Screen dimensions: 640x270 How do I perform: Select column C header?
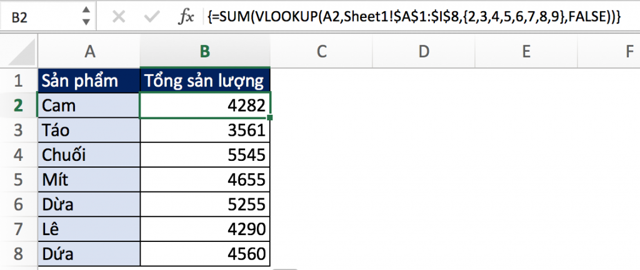pyautogui.click(x=321, y=52)
